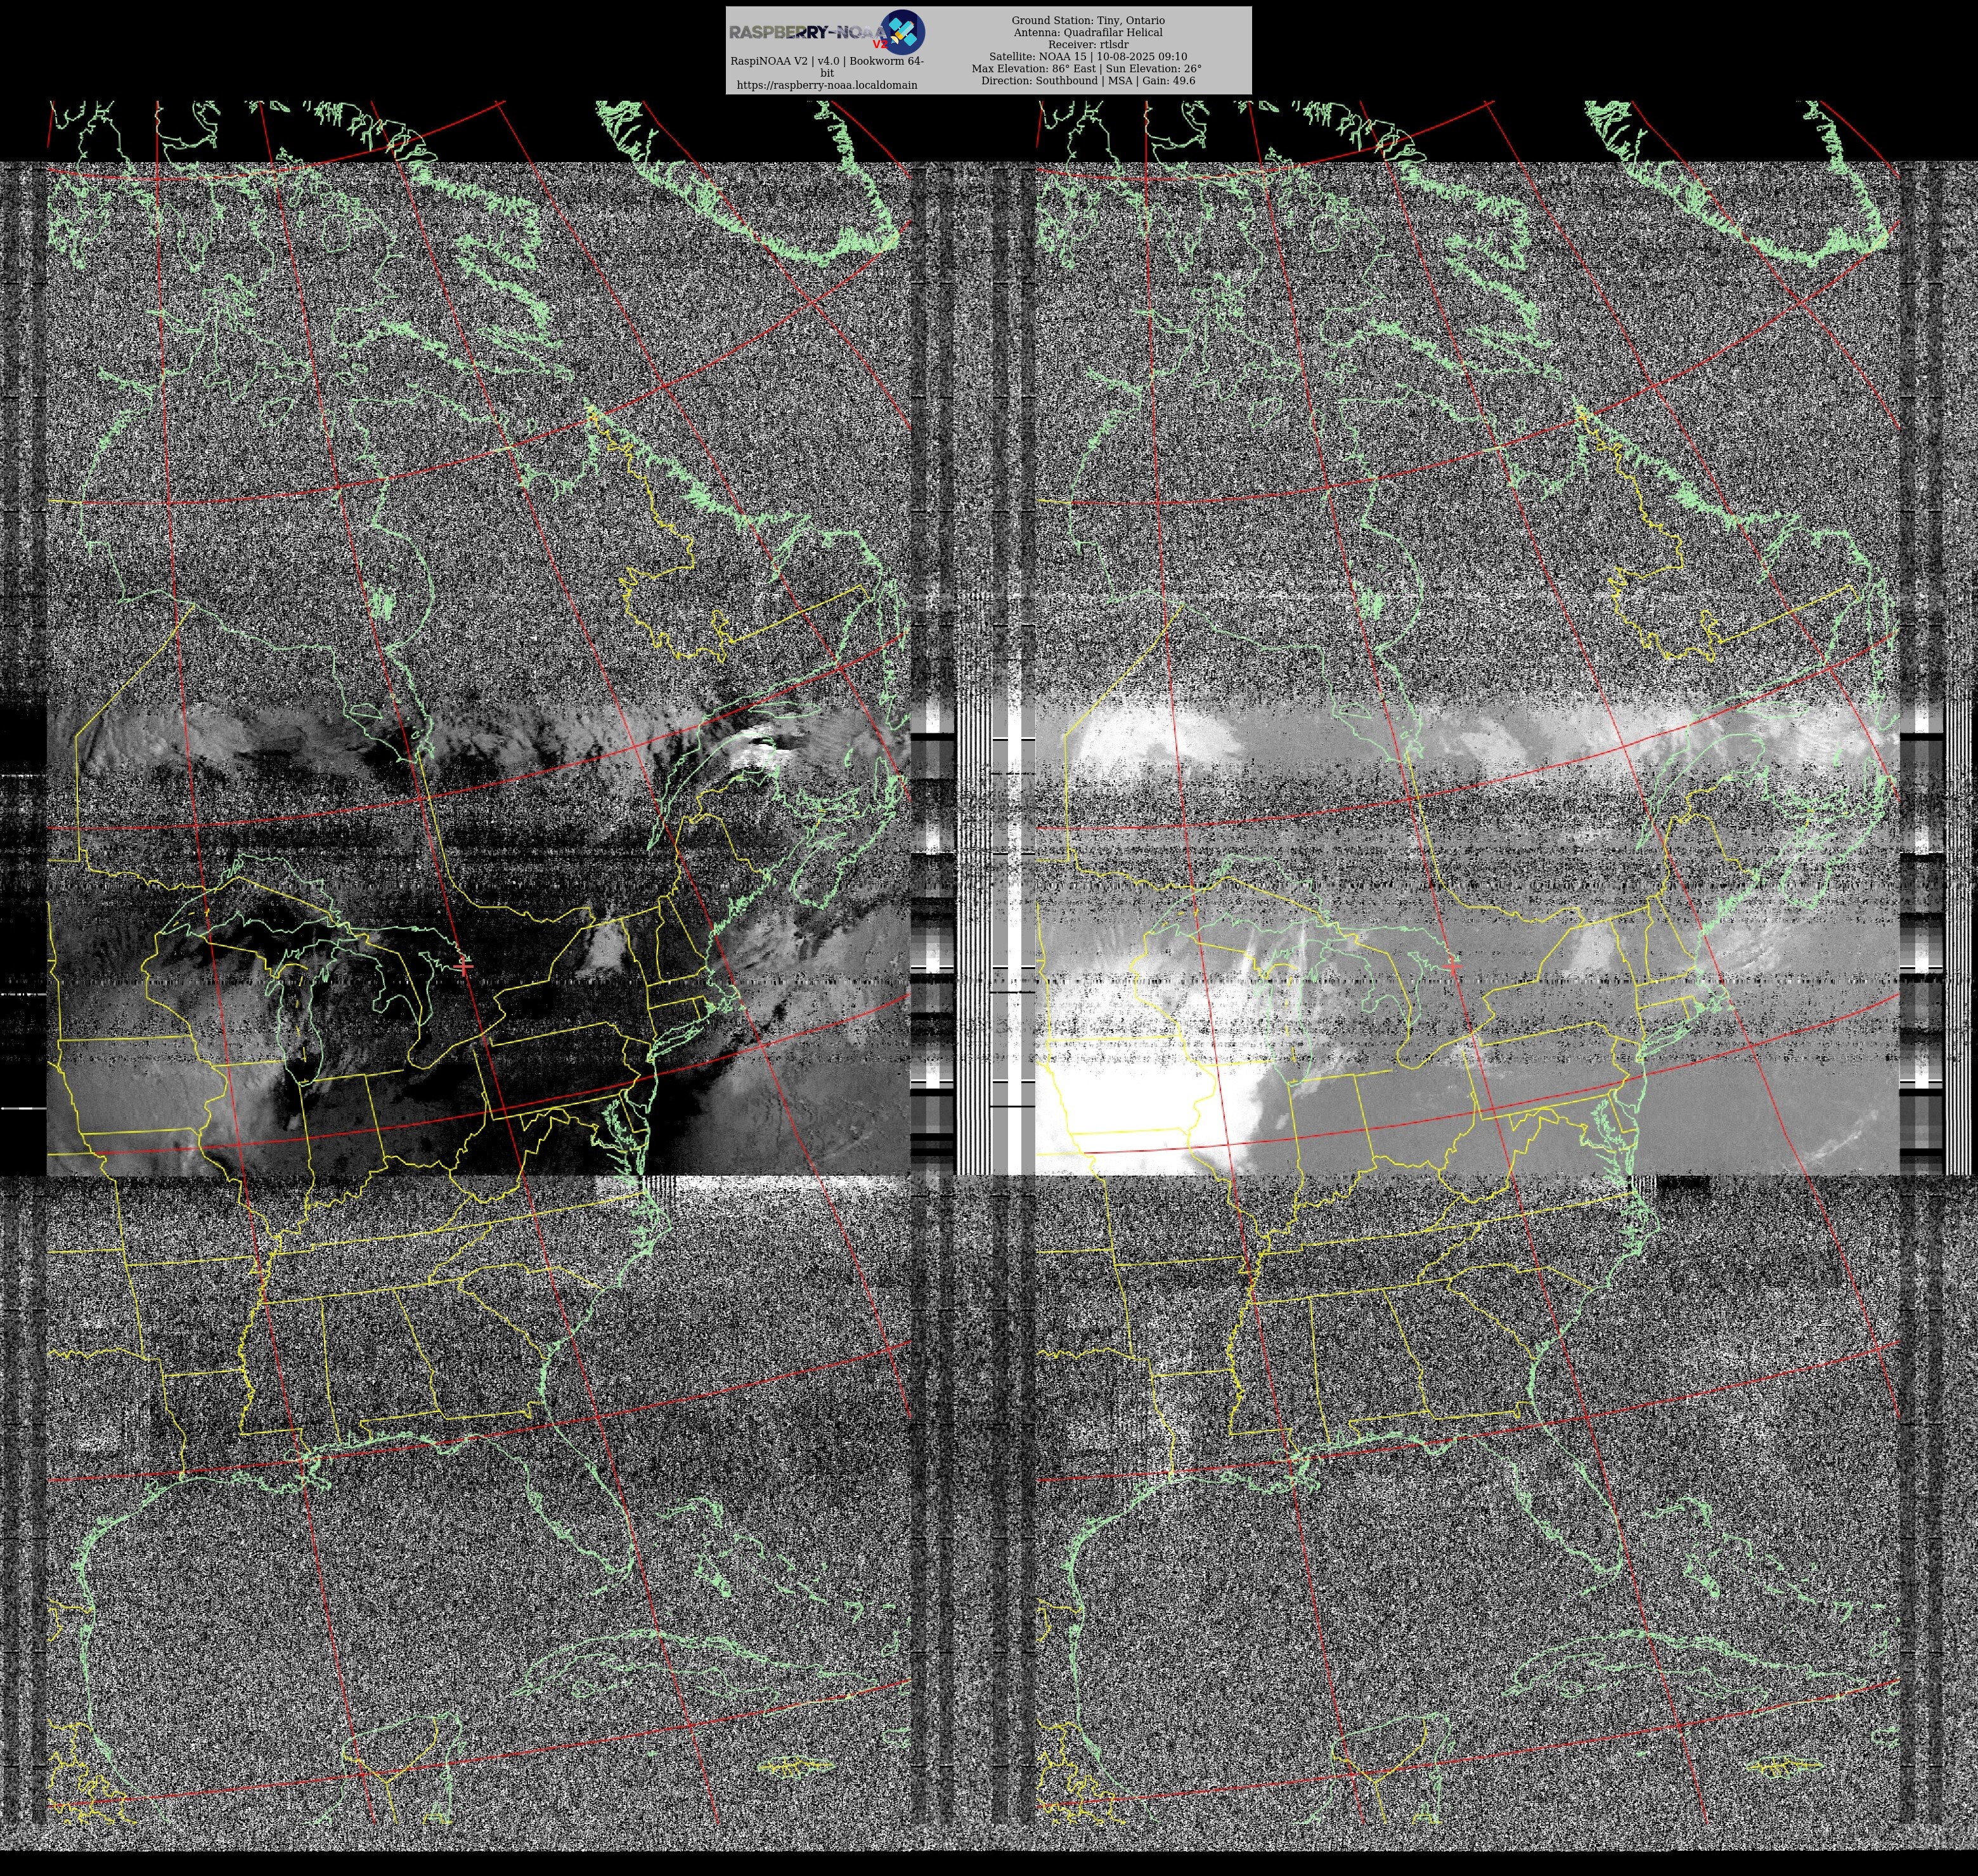Screen dimensions: 1978x1876
Task: Click the Receiver: rtlsdr text
Action: [x=1087, y=44]
